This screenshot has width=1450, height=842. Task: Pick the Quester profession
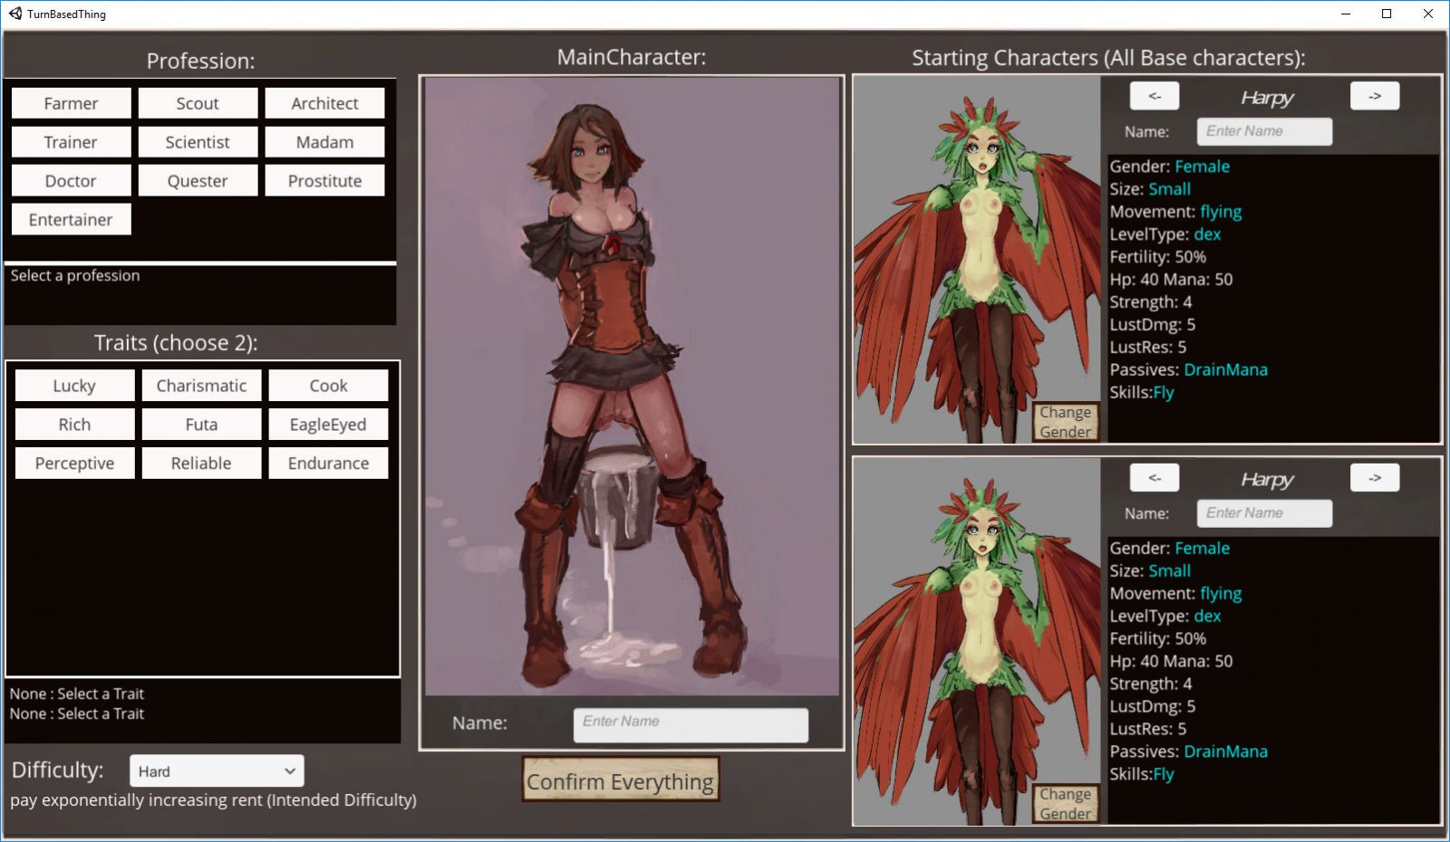(x=198, y=181)
